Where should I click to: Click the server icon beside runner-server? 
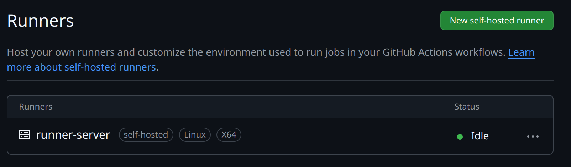click(x=25, y=135)
